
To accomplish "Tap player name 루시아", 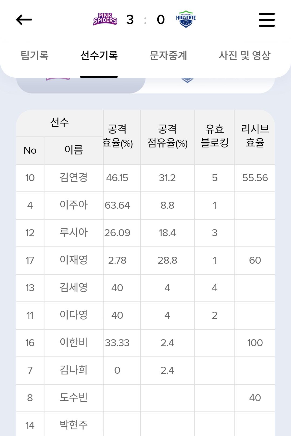I will click(x=74, y=233).
